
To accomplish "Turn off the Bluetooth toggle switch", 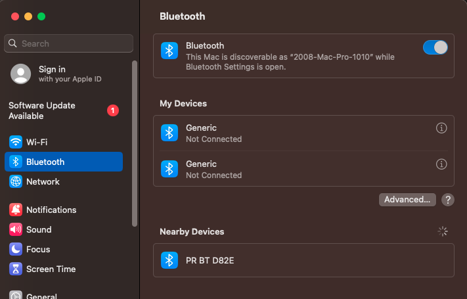I will 435,47.
